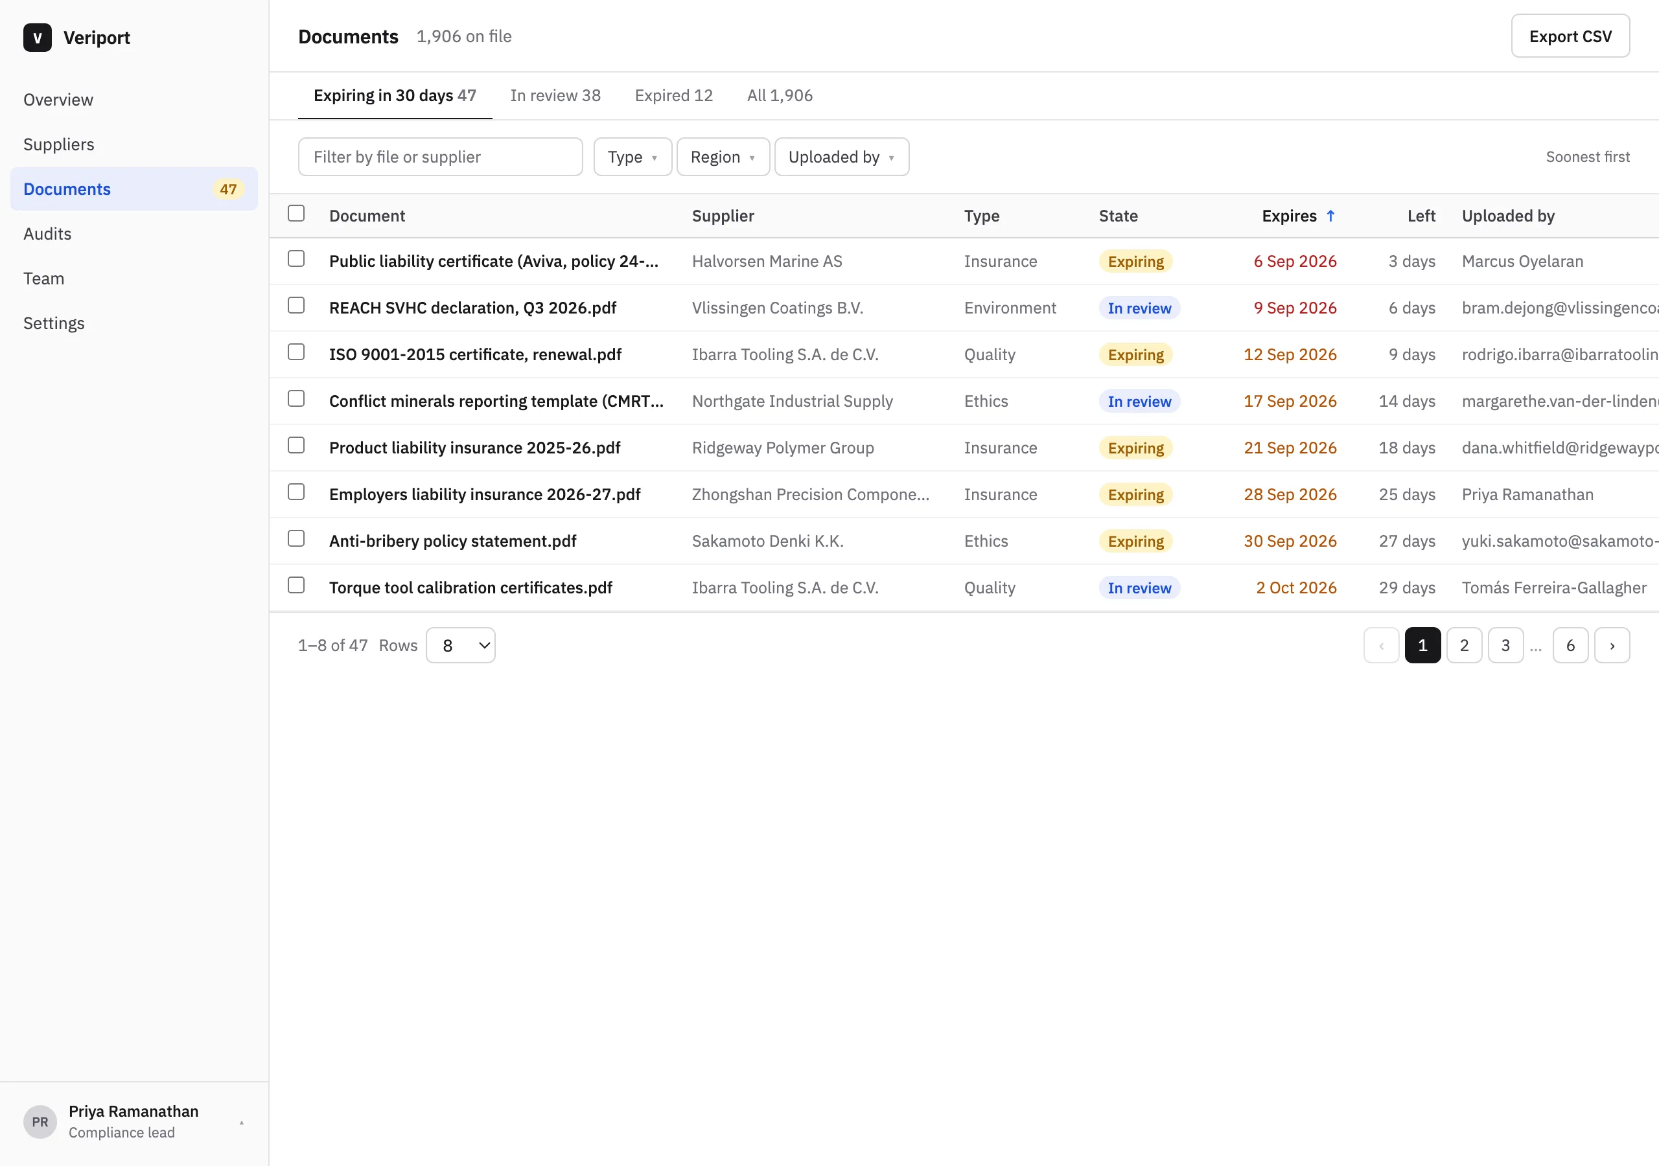Click the current page 1 button

tap(1422, 645)
